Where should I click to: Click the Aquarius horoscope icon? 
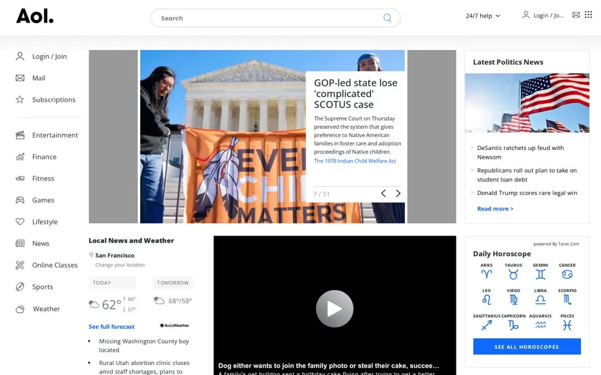click(x=540, y=325)
